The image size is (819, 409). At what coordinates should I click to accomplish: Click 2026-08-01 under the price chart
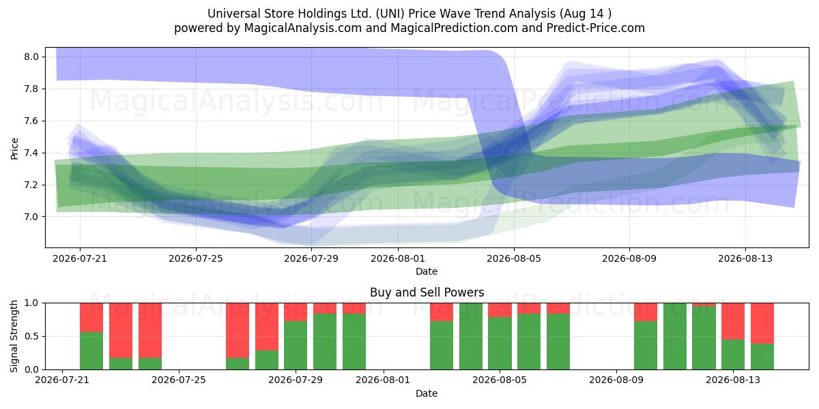point(399,258)
